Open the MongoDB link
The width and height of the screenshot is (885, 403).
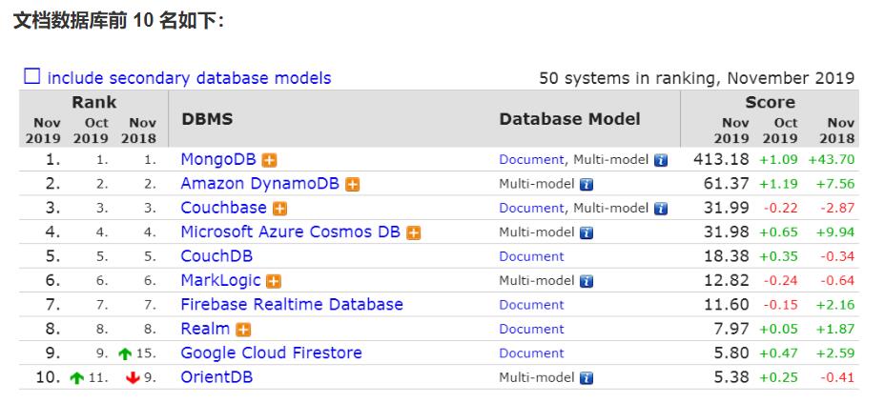click(218, 159)
